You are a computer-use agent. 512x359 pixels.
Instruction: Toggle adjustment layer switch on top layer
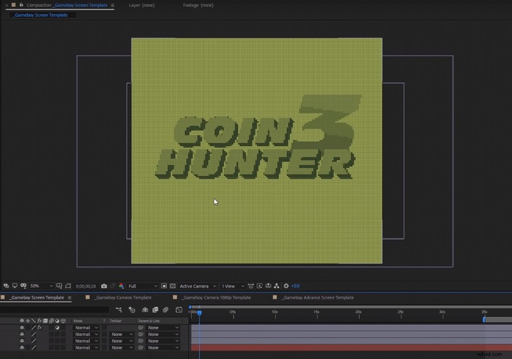tap(57, 328)
